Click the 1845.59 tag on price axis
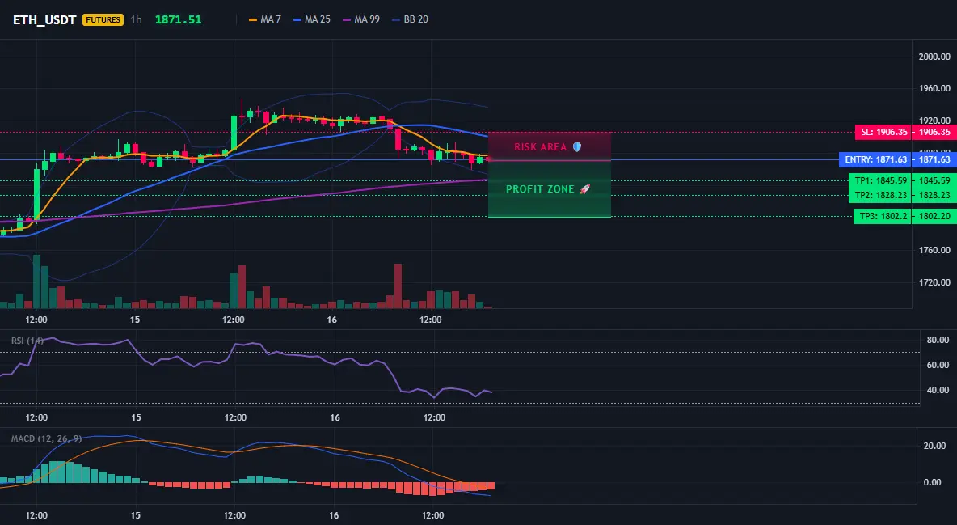 (x=934, y=181)
